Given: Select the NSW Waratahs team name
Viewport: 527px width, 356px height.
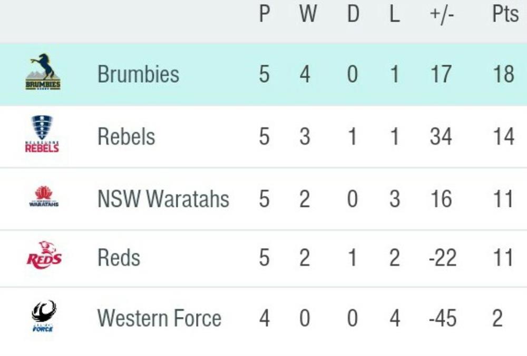Looking at the screenshot, I should [163, 199].
